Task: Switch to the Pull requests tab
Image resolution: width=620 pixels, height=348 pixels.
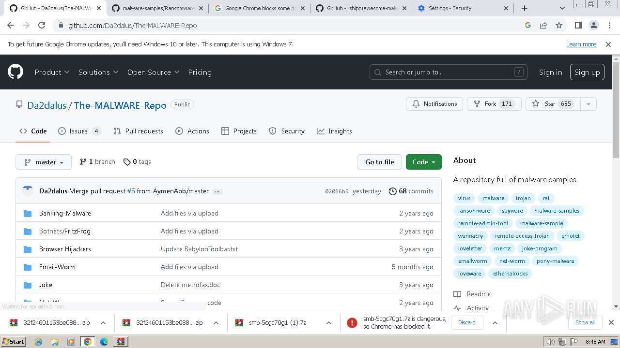Action: coord(138,131)
